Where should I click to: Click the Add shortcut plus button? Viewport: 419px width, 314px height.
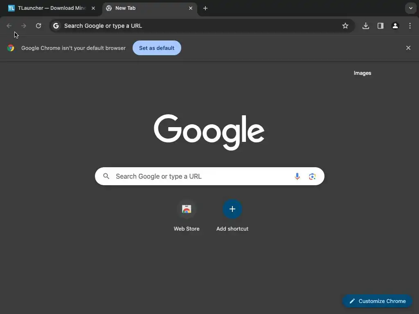tap(232, 209)
